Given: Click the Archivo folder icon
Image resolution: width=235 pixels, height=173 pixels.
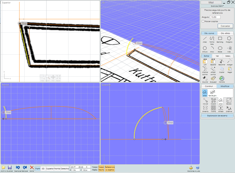Looking at the screenshot, I should pyautogui.click(x=3, y=169).
